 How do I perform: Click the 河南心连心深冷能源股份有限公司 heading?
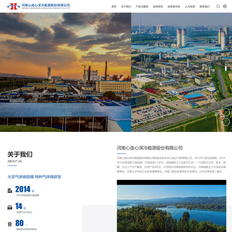click(x=150, y=148)
